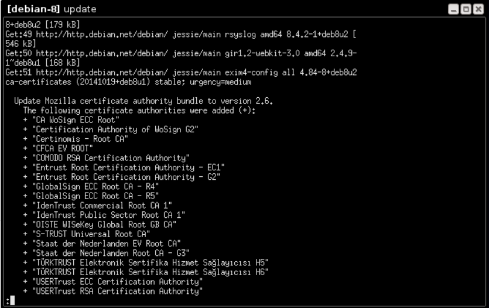The image size is (489, 308).
Task: Minimize the debian-8 update window
Action: (x=453, y=9)
